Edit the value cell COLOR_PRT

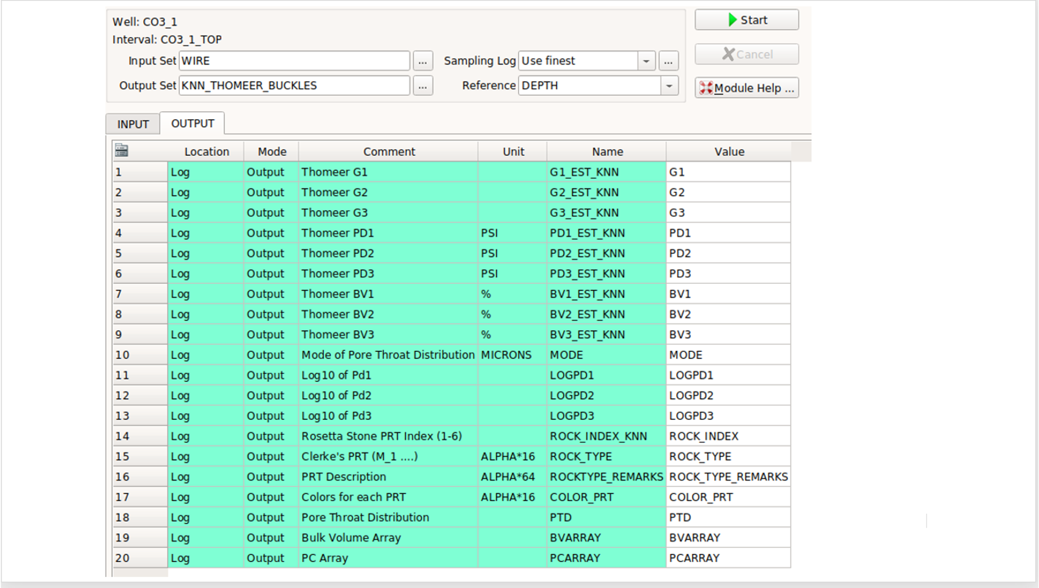point(728,498)
